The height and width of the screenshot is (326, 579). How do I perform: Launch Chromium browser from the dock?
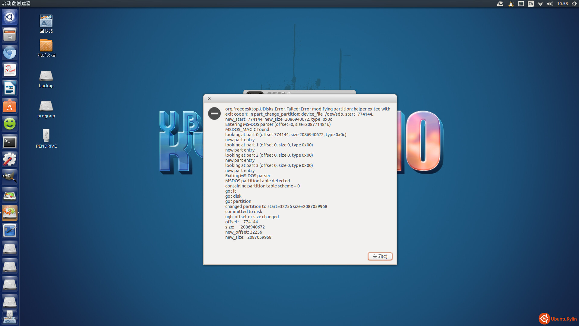(x=10, y=53)
